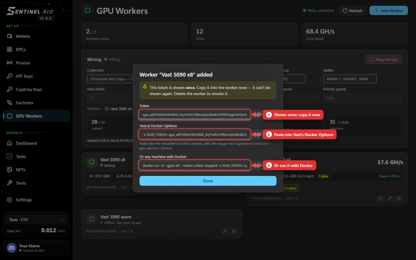The image size is (416, 260).
Task: Click the GPU Workers chip icon in sidebar
Action: (x=10, y=116)
